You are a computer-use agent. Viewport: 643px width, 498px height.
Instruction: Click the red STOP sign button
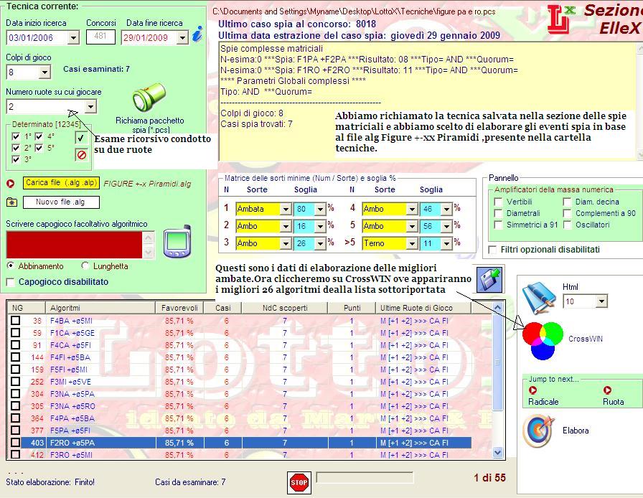[x=299, y=483]
